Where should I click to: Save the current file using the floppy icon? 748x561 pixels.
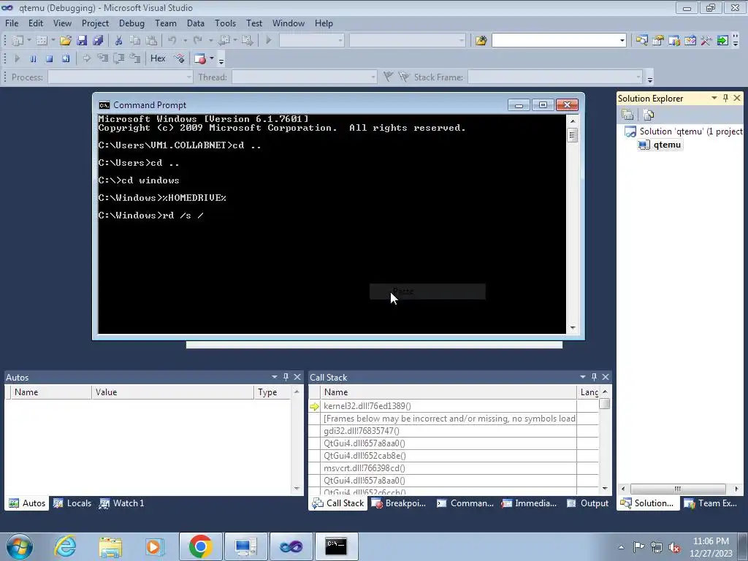pos(82,41)
